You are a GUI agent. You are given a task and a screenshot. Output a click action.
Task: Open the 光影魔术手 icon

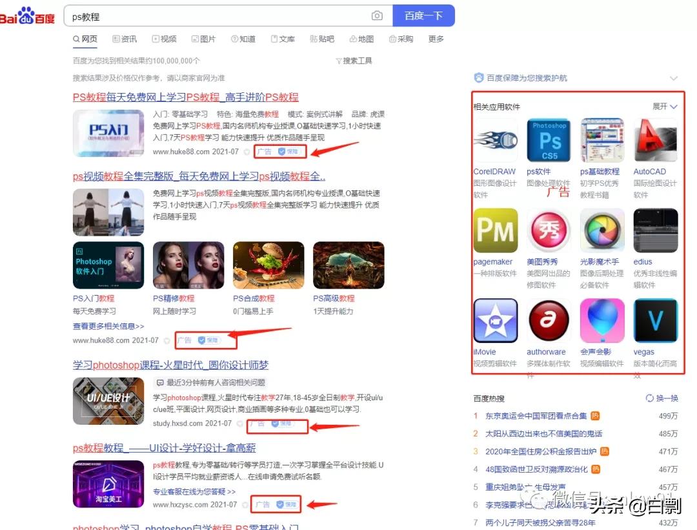[602, 230]
